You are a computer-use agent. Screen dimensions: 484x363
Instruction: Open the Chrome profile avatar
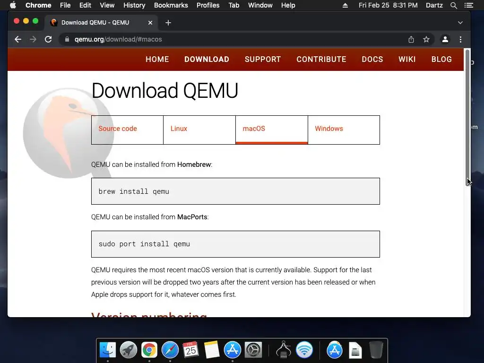click(445, 39)
